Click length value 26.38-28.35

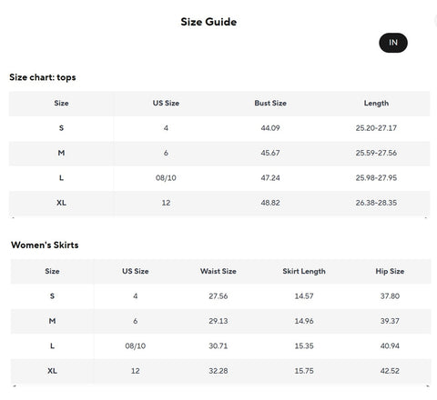[x=376, y=203]
